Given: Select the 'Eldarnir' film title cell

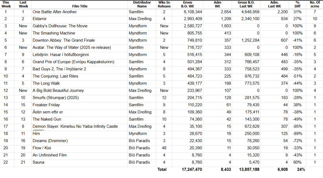Looking at the screenshot, I should tap(39, 19).
